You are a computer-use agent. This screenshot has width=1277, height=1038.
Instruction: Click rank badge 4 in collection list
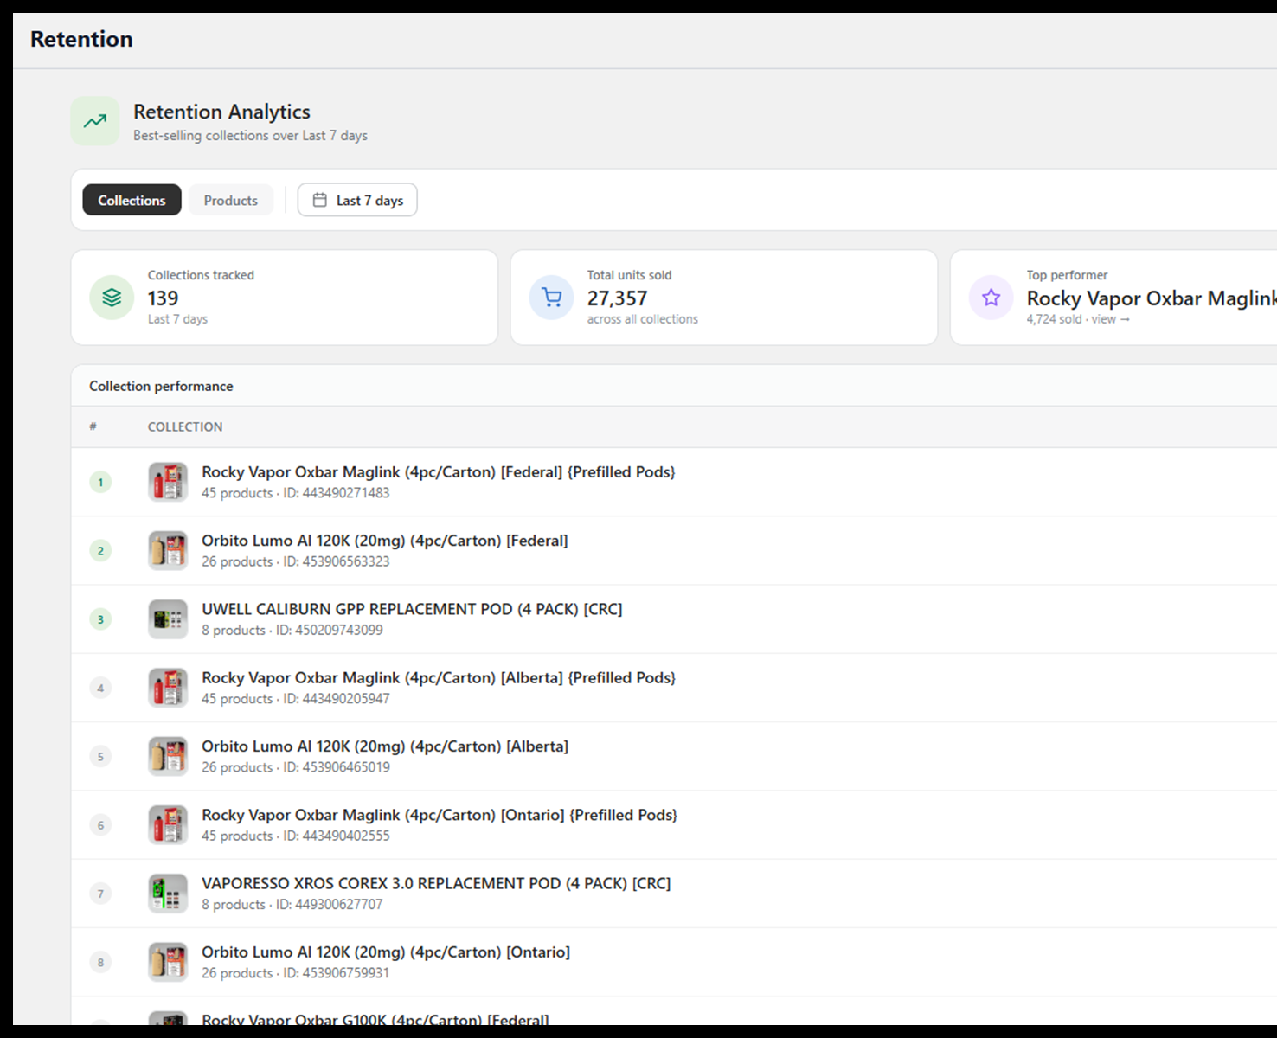click(100, 688)
